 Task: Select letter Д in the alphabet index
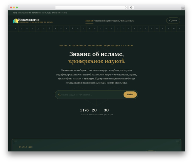pos(38,29)
